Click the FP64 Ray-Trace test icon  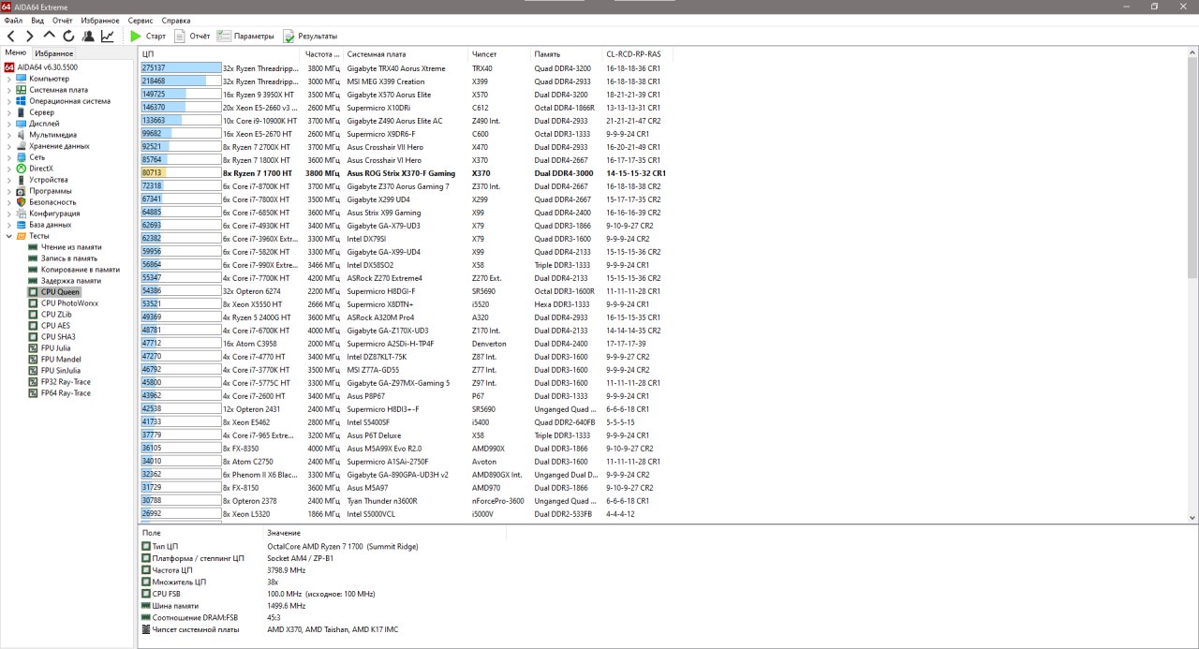33,393
